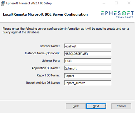The image size is (135, 113).
Task: Click the 'Application DB Name:' label
Action: click(46, 68)
